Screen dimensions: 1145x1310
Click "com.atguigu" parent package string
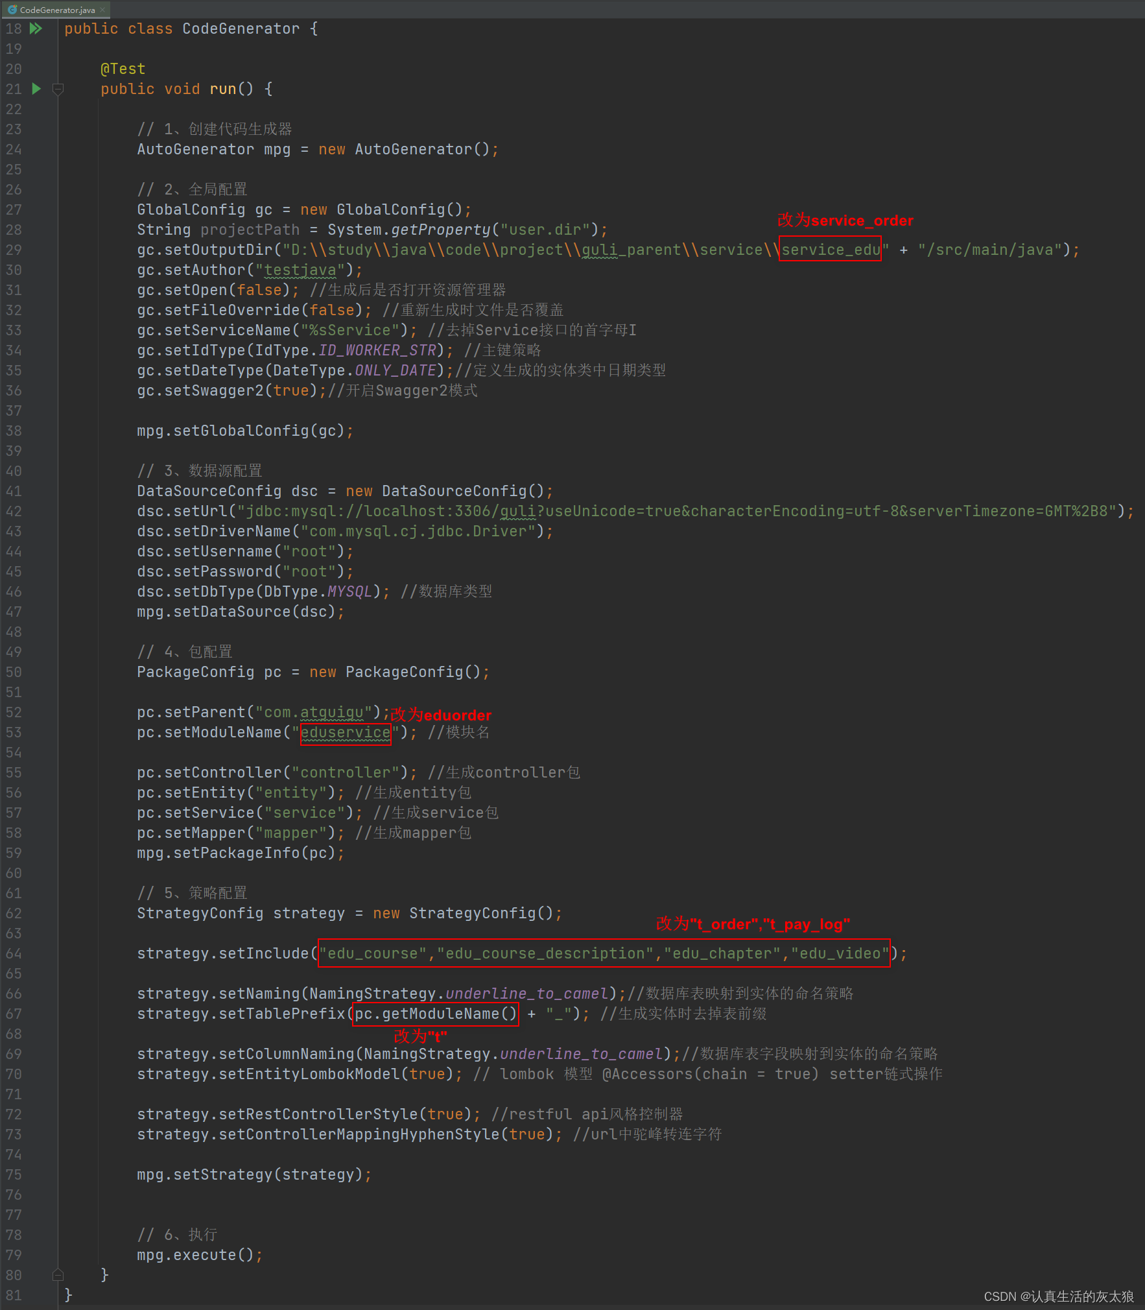[x=314, y=712]
